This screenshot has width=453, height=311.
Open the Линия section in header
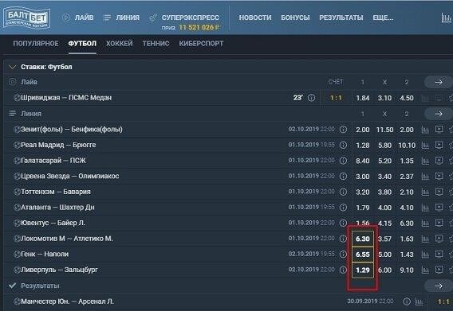coord(121,17)
